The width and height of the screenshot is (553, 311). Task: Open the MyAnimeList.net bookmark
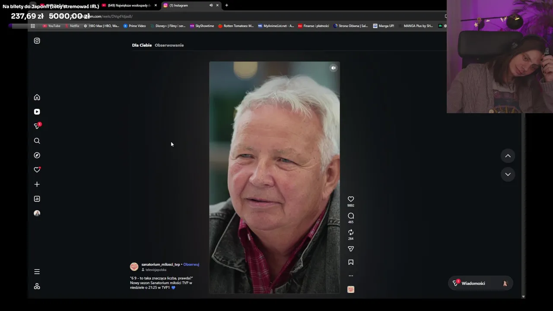pyautogui.click(x=276, y=26)
